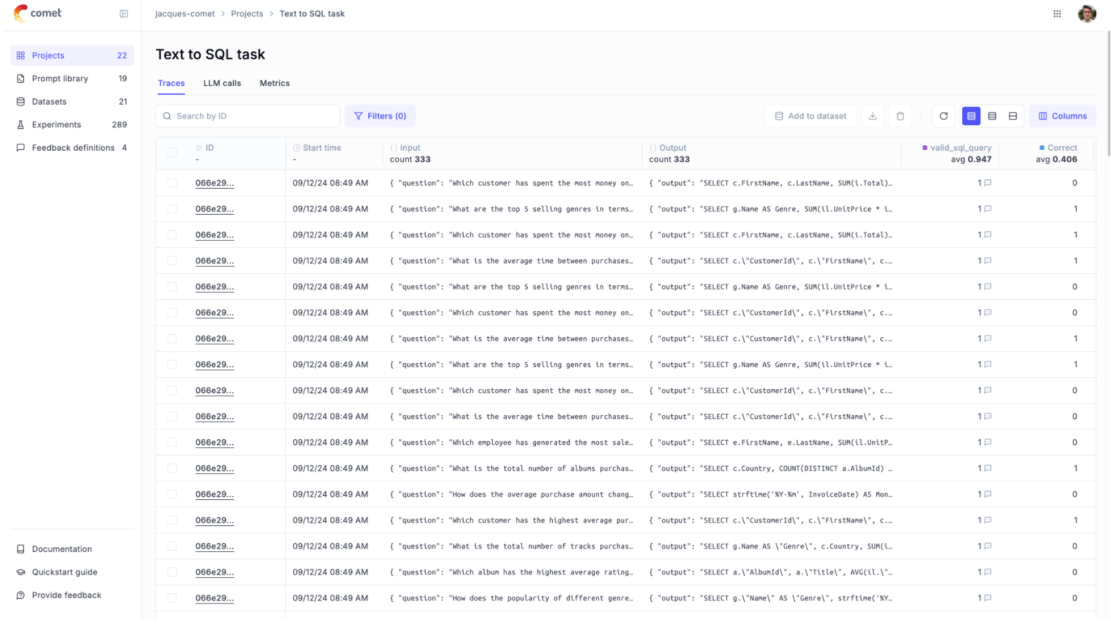The image size is (1111, 636).
Task: Switch to the LLM calls tab
Action: [222, 83]
